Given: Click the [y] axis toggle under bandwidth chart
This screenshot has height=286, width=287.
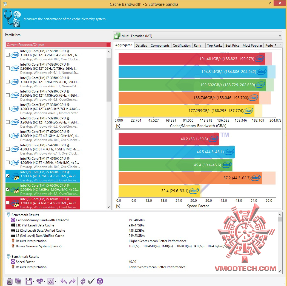Looking at the screenshot, I should tap(118, 126).
